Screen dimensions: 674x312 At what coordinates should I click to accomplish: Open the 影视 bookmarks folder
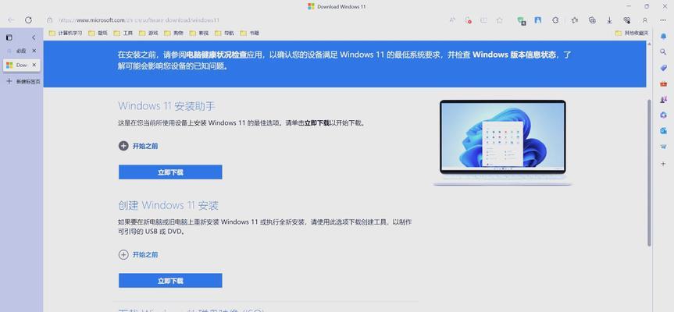(x=199, y=33)
